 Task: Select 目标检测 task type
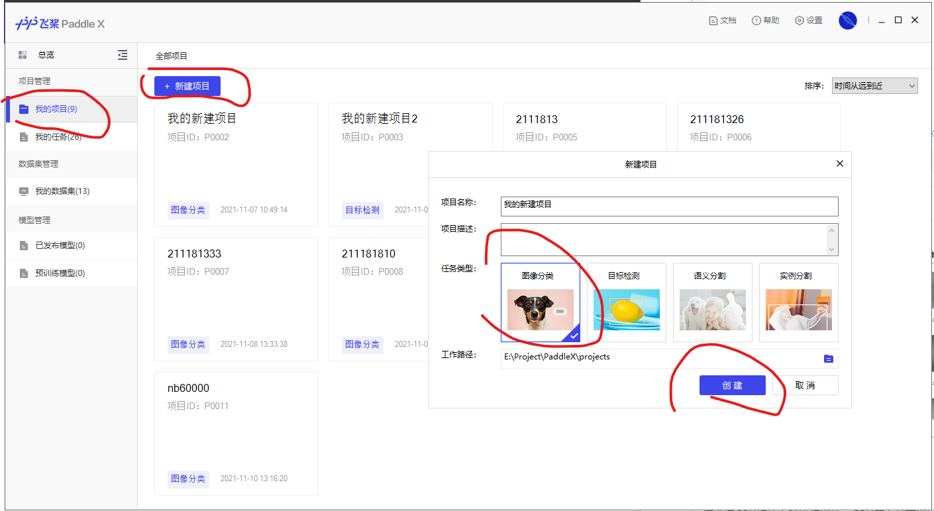[x=626, y=302]
